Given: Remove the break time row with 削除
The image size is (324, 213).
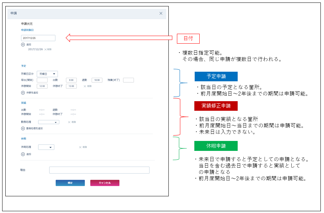Looking at the screenshot, I should click(x=87, y=86).
